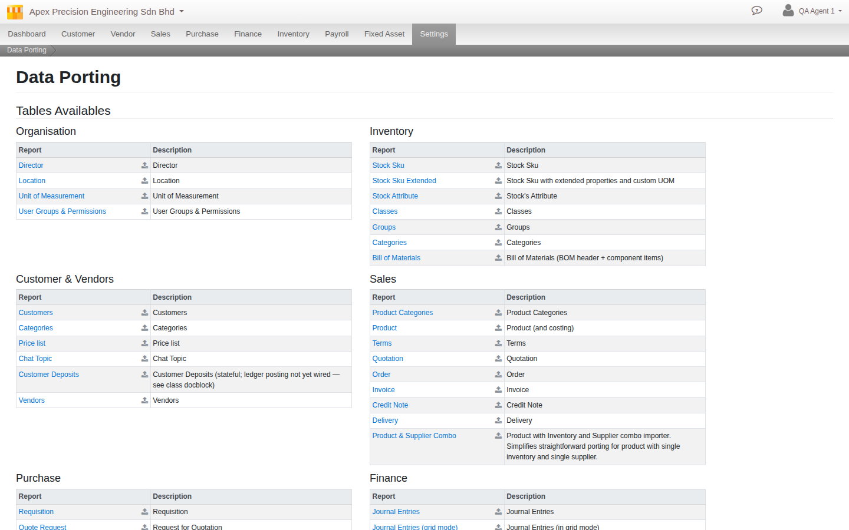Viewport: 849px width, 530px height.
Task: Open the Vendors link
Action: pos(32,400)
